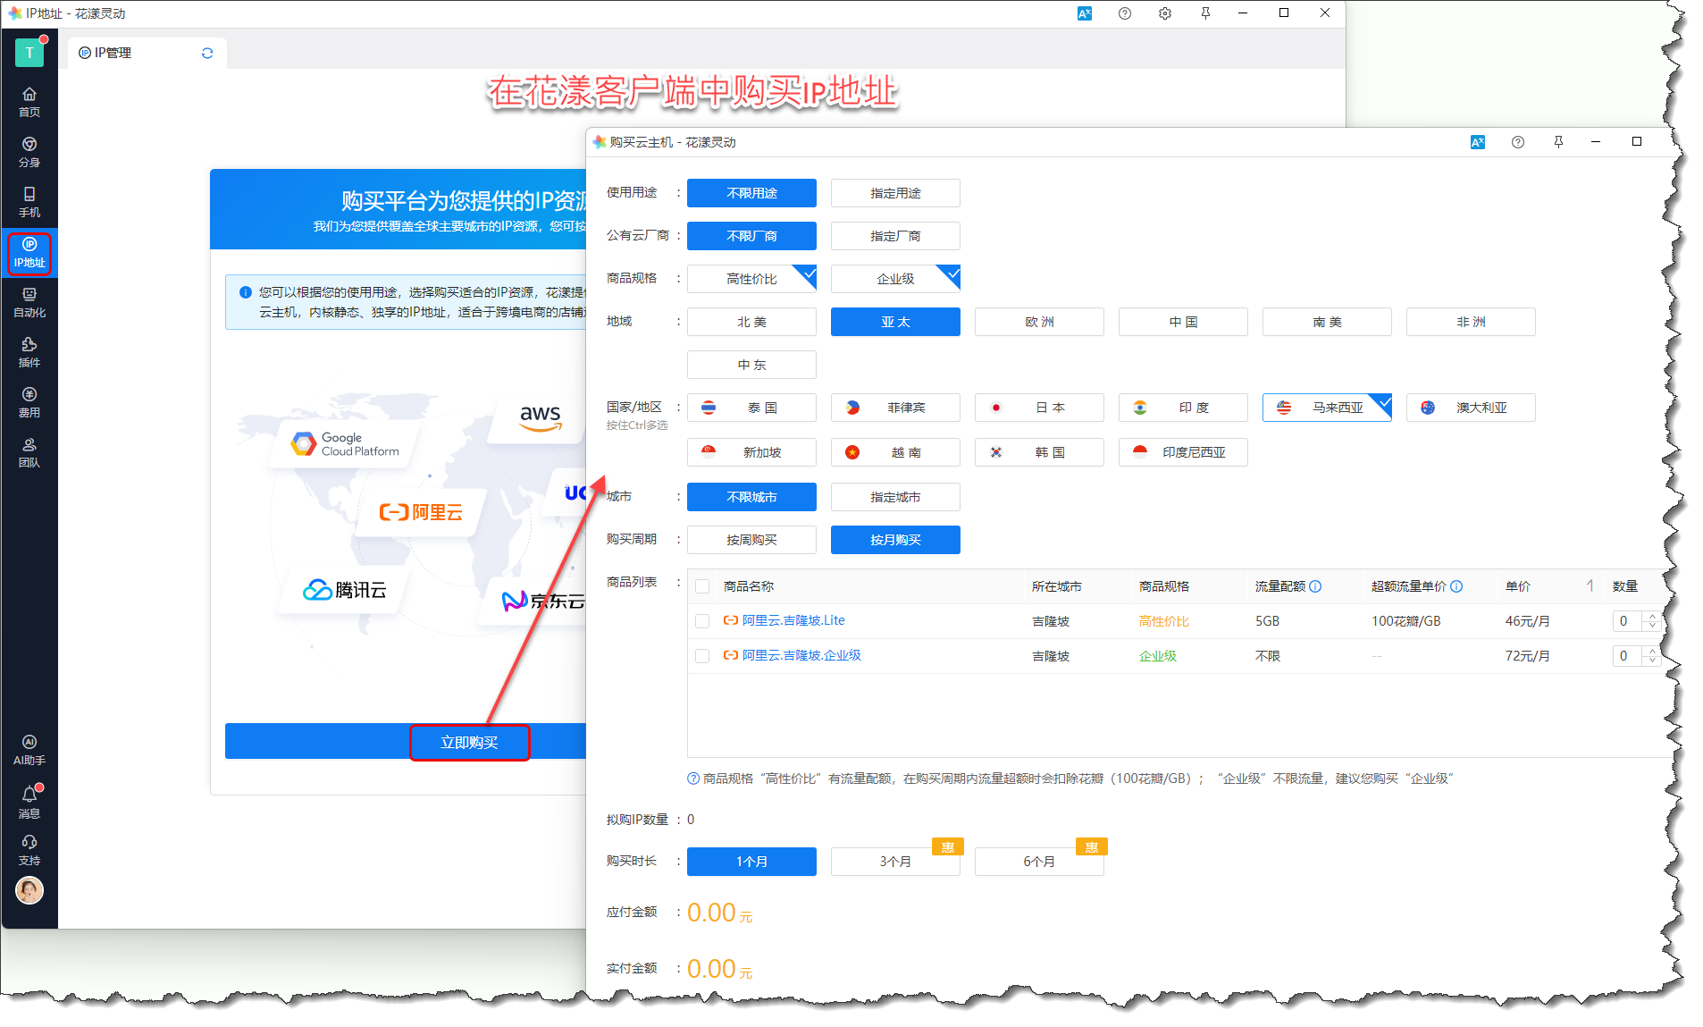The width and height of the screenshot is (1703, 1027).
Task: Select 欧洲 region
Action: pos(1039,322)
